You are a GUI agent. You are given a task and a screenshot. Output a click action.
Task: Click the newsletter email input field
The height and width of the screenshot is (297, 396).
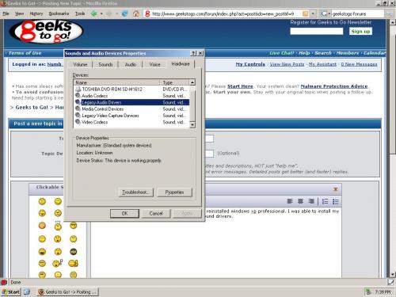tap(317, 32)
